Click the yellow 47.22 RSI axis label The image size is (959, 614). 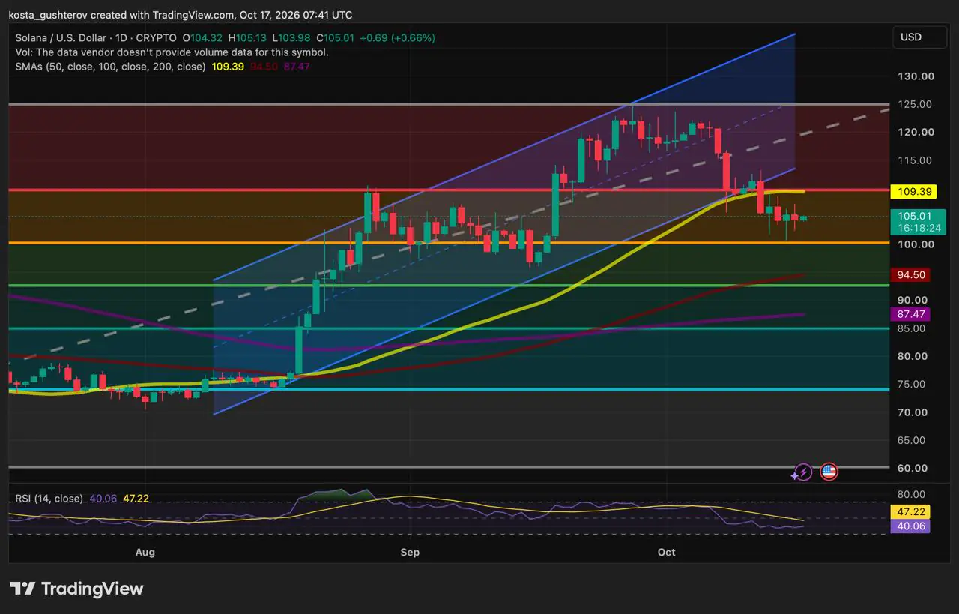tap(912, 511)
